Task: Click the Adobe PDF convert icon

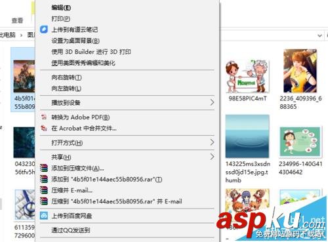Action: pos(44,117)
